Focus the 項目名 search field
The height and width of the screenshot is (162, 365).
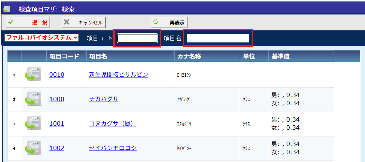[x=218, y=38]
